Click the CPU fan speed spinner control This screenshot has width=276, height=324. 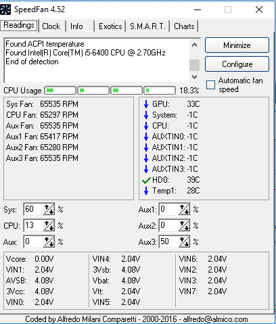(x=49, y=225)
